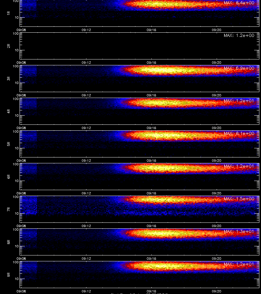Viewport: 261px width, 294px height.
Task: Click the 2R panel axis label
Action: [8, 46]
